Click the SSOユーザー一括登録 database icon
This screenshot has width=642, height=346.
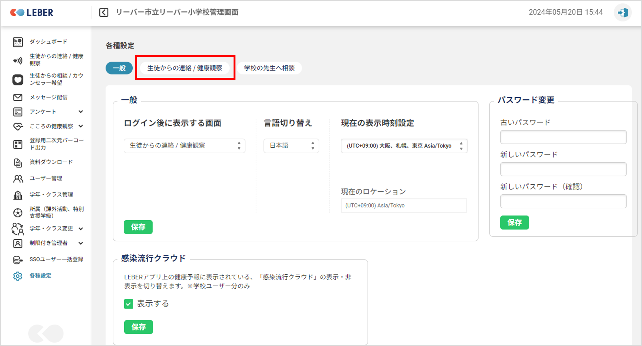[x=18, y=260]
